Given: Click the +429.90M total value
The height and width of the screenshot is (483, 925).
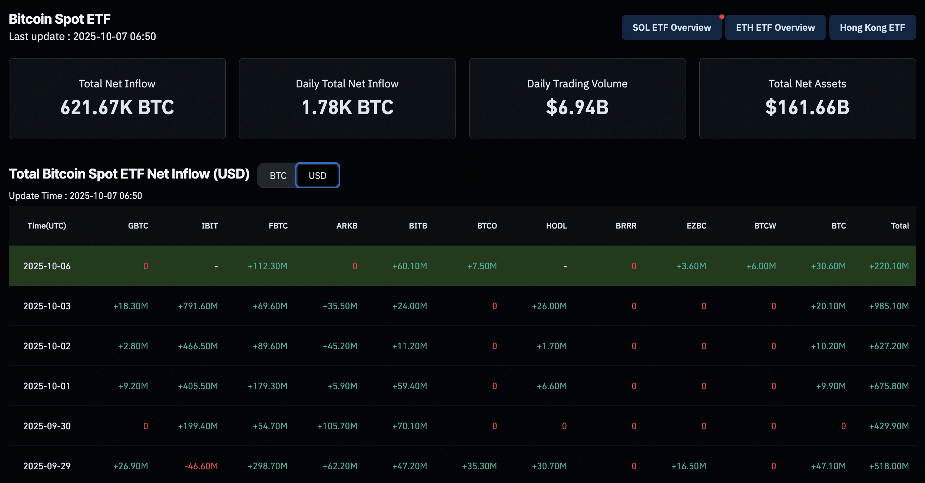Looking at the screenshot, I should [889, 426].
